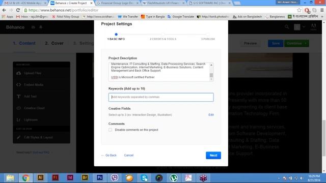Open the Continue button dropdown arrow
This screenshot has width=326, height=183.
pos(306,43)
